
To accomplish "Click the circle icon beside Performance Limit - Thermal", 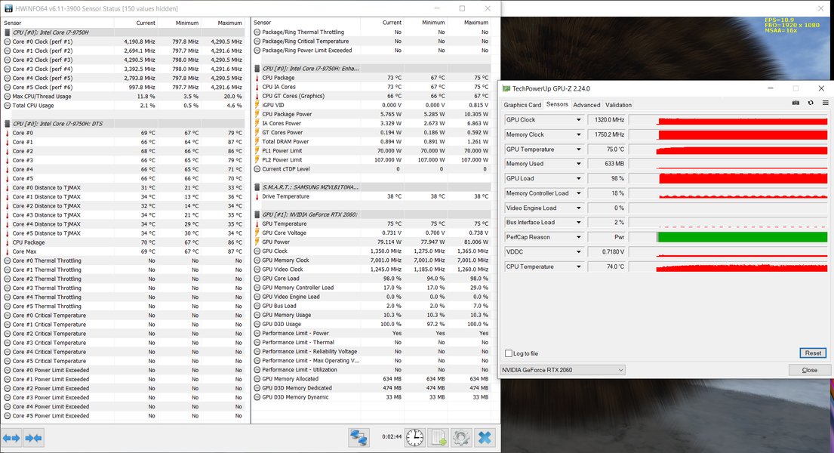I will (x=257, y=342).
